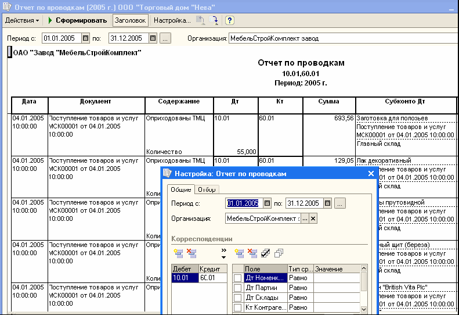
Task: Select the Общие tab
Action: coord(181,189)
